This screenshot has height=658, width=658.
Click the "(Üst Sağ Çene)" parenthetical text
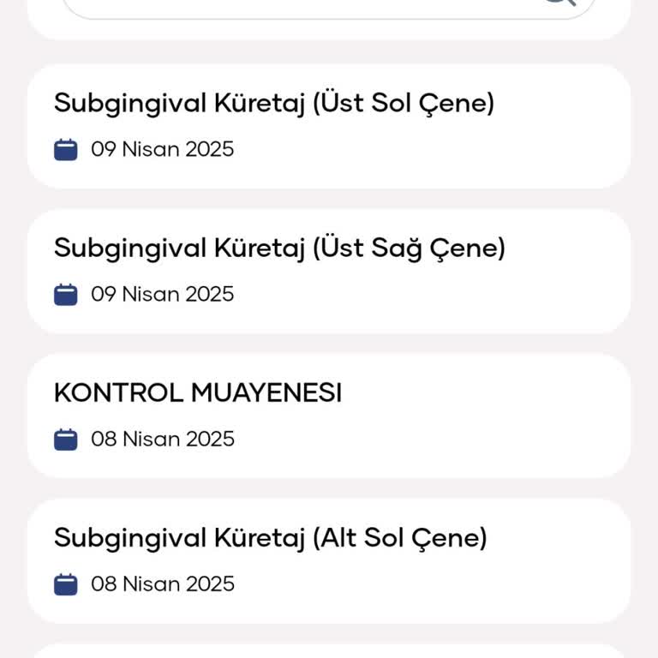tap(409, 248)
